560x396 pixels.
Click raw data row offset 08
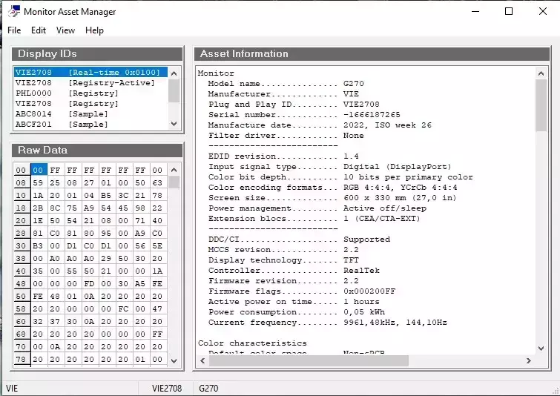coord(21,183)
